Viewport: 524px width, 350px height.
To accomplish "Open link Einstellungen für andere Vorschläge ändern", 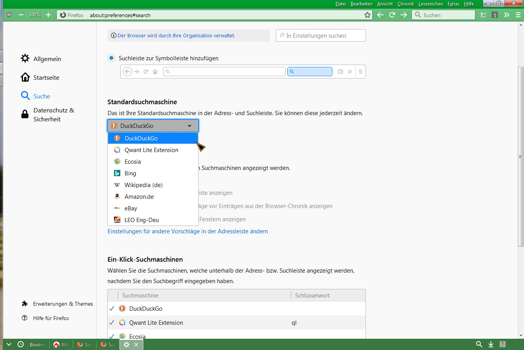I will click(188, 231).
